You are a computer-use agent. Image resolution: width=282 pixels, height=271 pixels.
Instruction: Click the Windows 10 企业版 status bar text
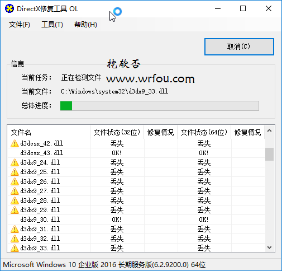pos(104,265)
